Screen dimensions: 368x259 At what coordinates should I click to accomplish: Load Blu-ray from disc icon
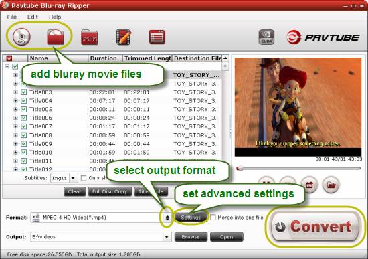pyautogui.click(x=21, y=36)
